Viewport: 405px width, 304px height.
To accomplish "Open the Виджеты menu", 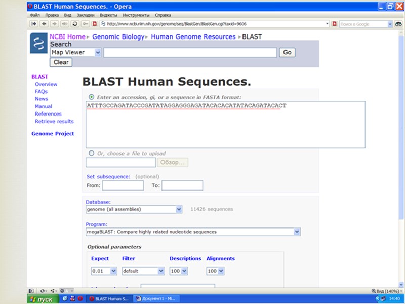I will pyautogui.click(x=108, y=15).
